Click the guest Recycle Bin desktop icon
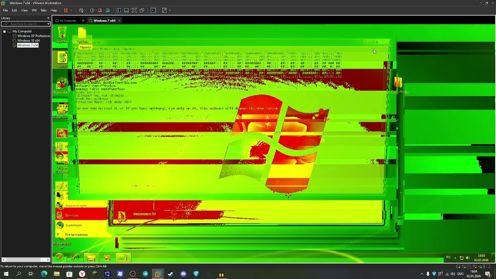The image size is (496, 279). pyautogui.click(x=62, y=34)
